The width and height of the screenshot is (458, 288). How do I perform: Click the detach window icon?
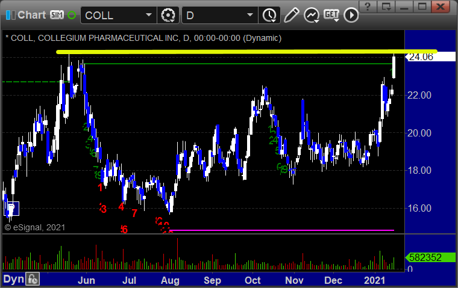[x=386, y=7]
